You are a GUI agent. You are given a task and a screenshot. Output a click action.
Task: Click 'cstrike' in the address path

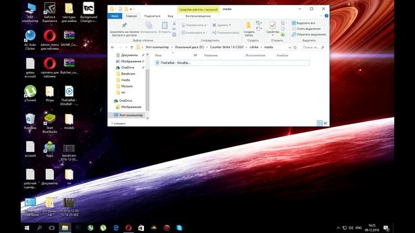pyautogui.click(x=254, y=47)
